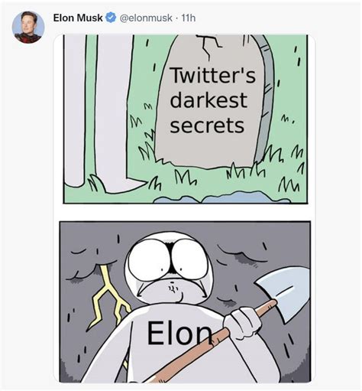Open the @elonmusk handle link
362x391 pixels.
pos(146,18)
